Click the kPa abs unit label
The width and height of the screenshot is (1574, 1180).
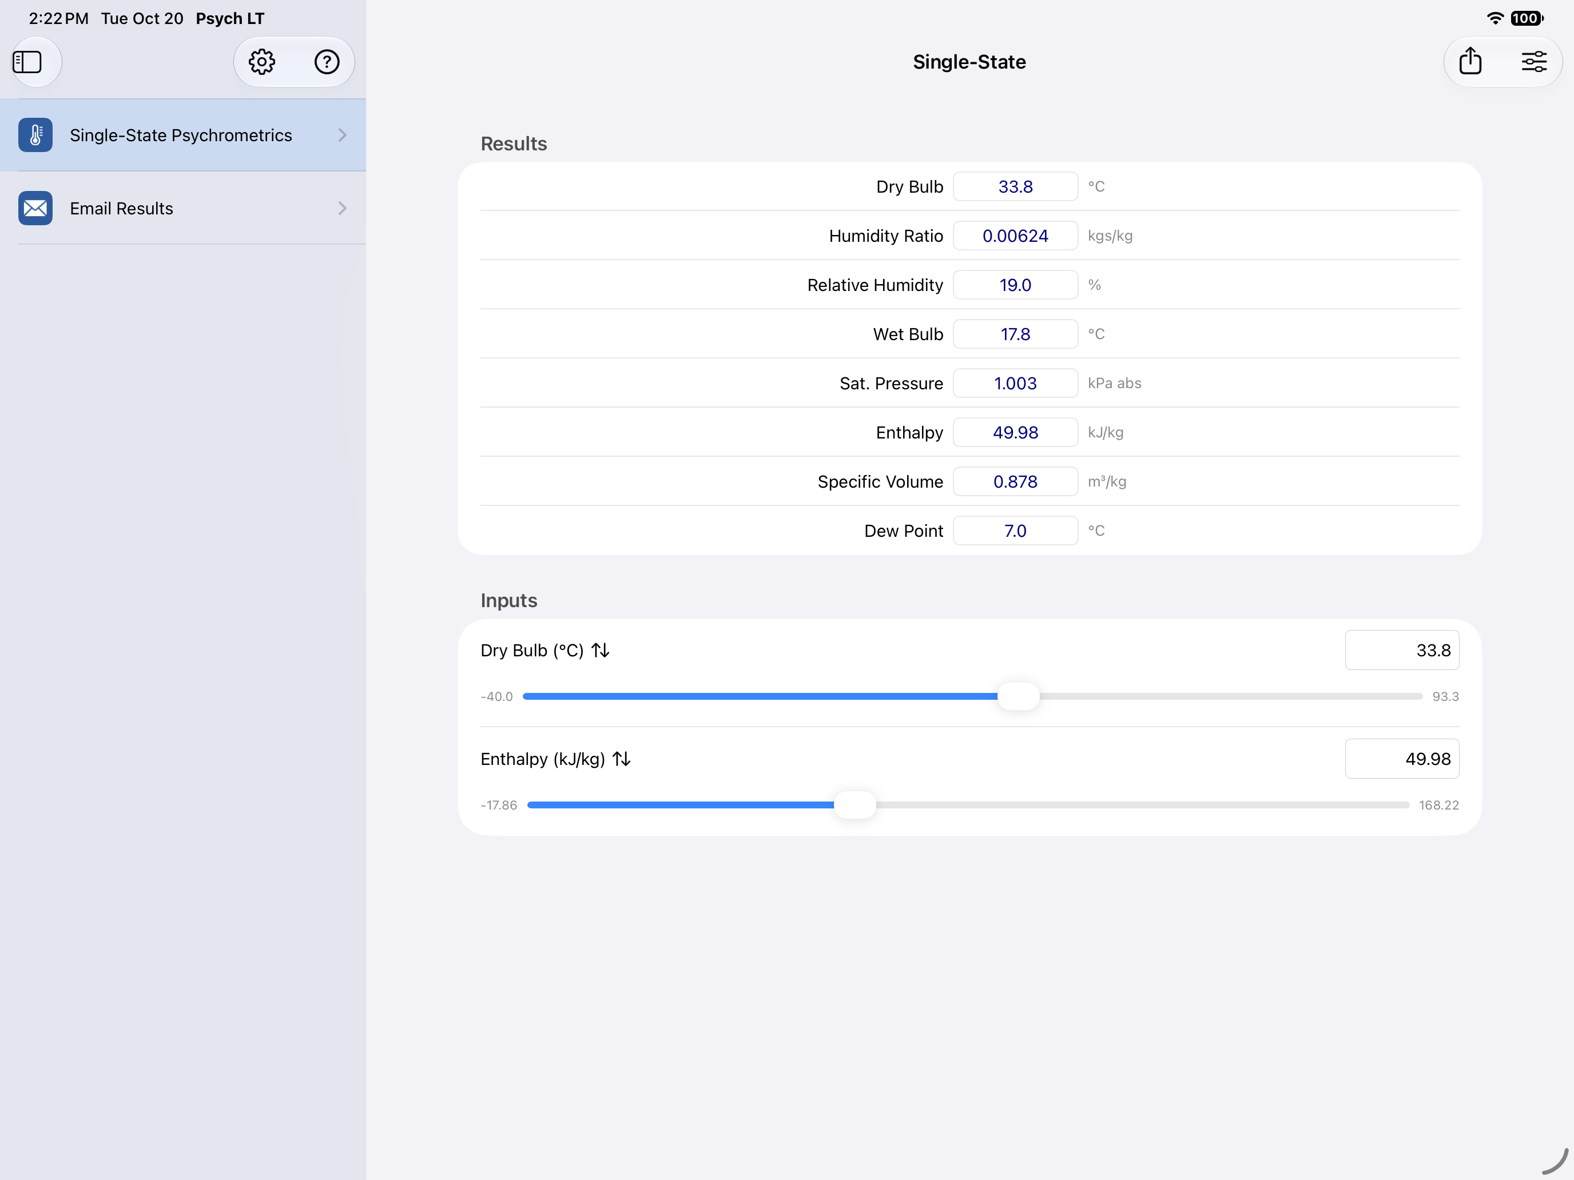click(1114, 382)
